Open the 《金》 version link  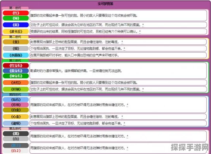[16, 42]
